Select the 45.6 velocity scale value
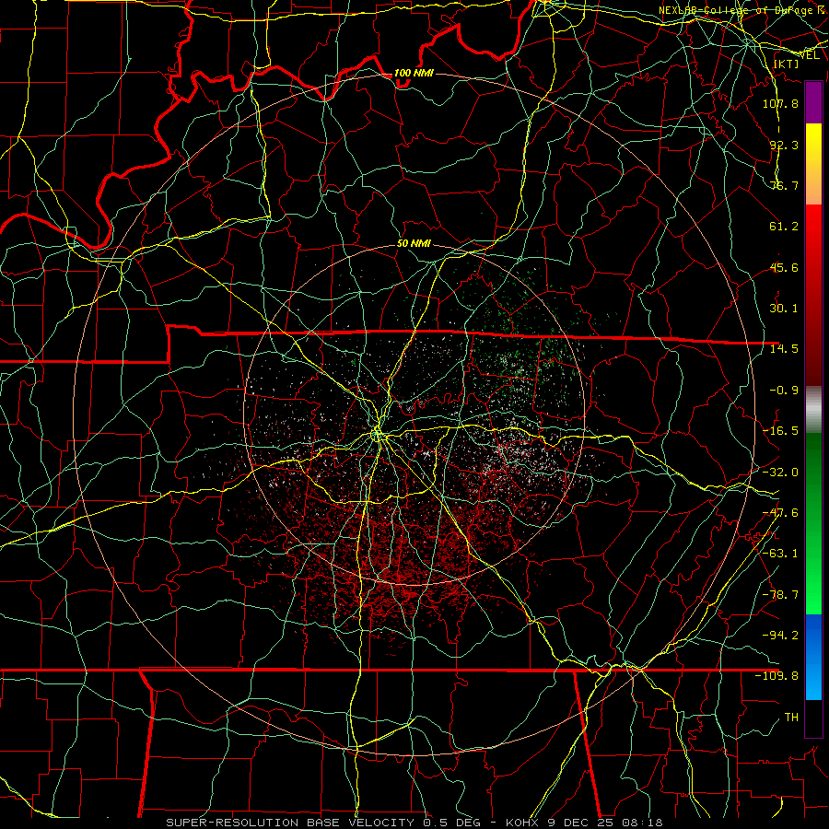The image size is (829, 829). coord(784,267)
